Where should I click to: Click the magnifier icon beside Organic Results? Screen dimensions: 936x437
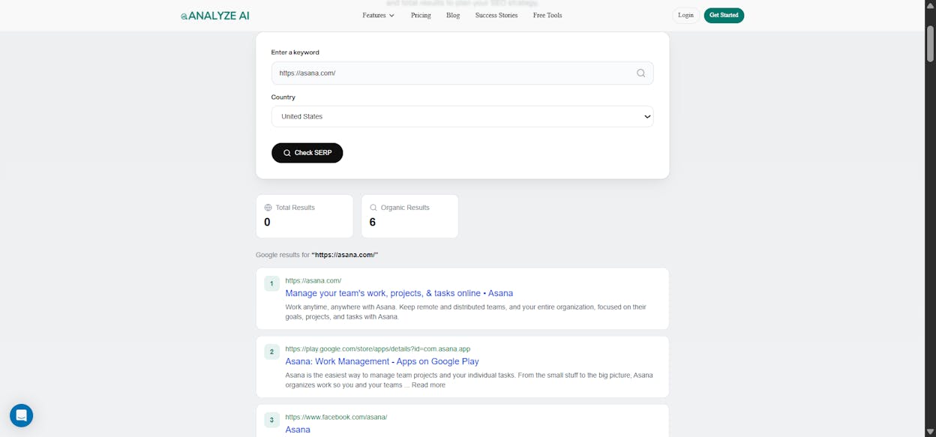(373, 208)
